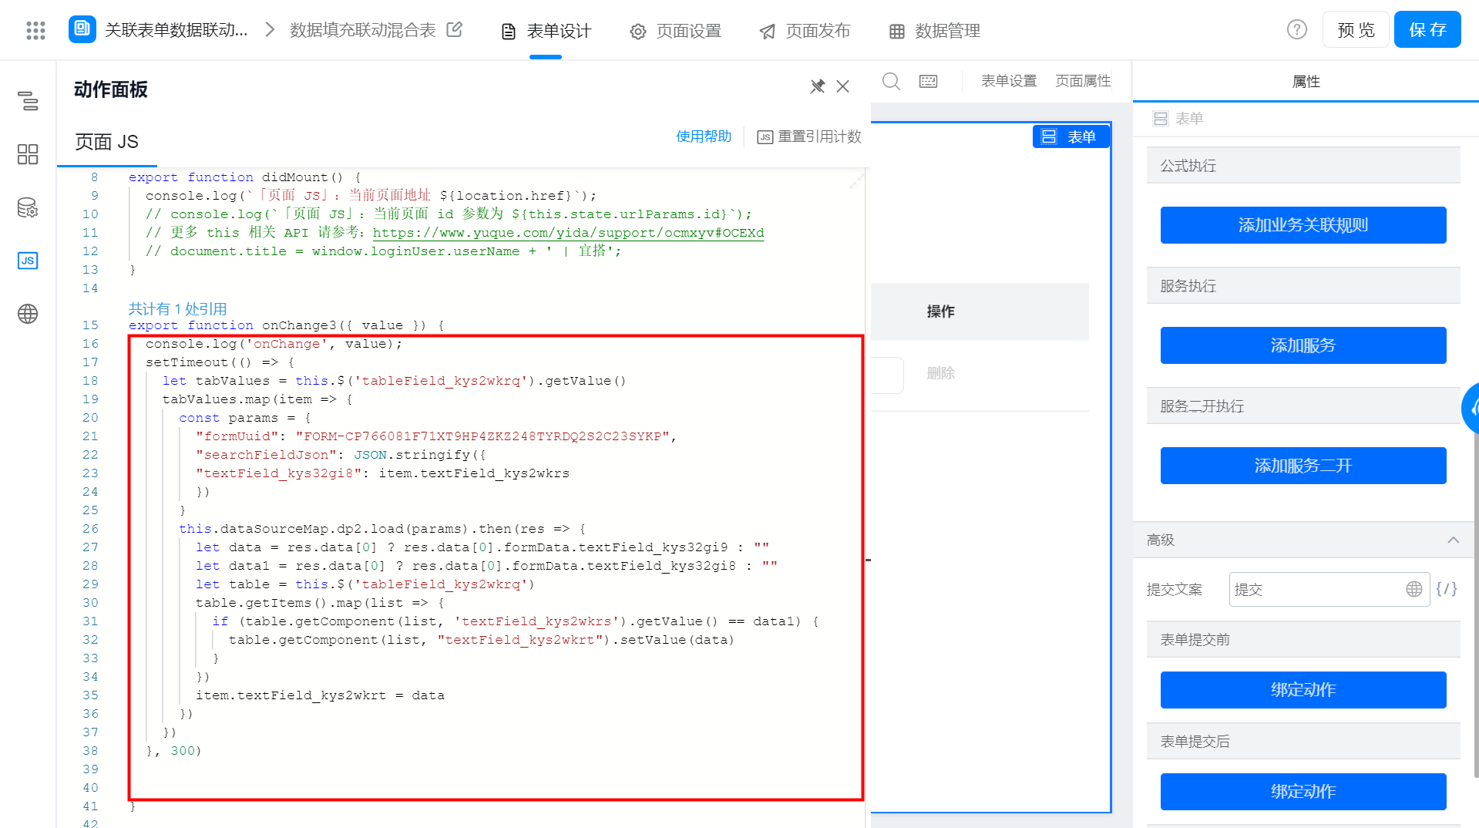Open the yuque.com support link in code
Viewport: 1479px width, 828px height.
pos(568,233)
